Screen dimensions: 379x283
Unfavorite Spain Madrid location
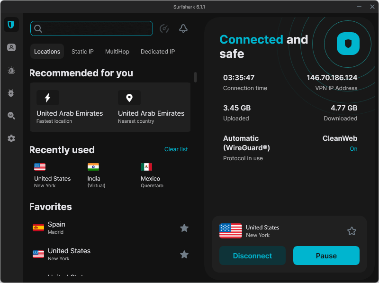pos(184,228)
